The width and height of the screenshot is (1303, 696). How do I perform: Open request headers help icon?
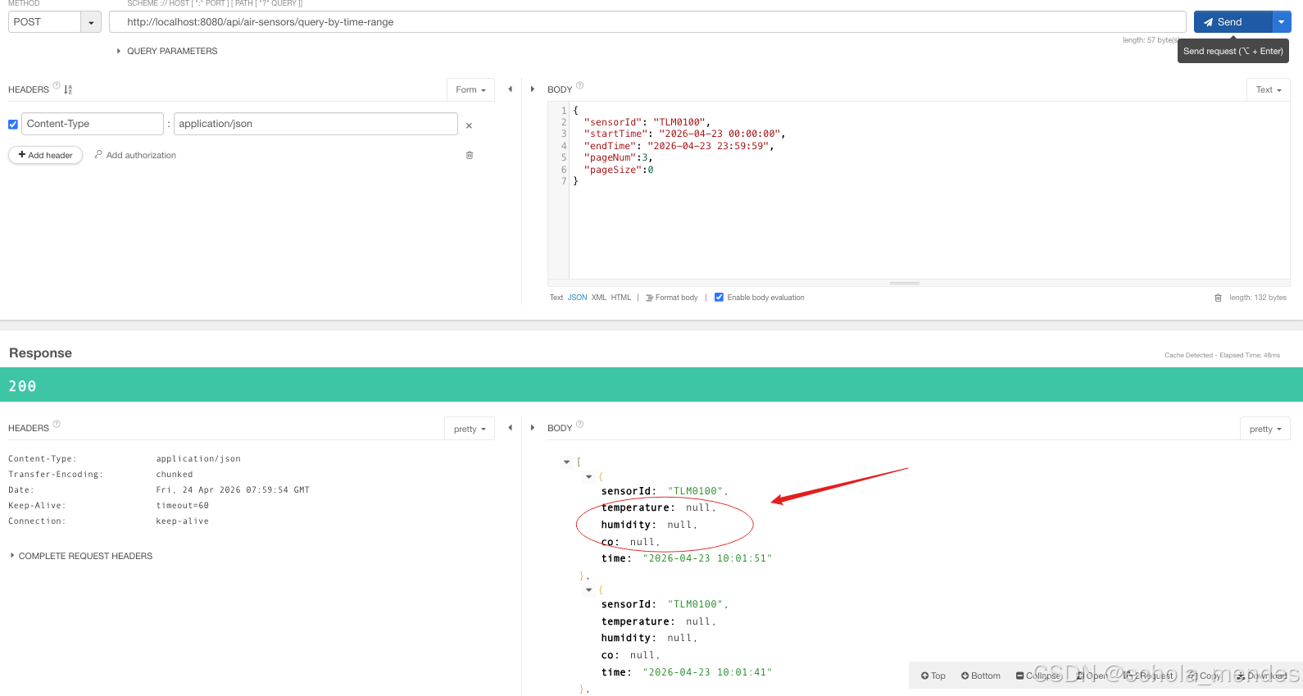pyautogui.click(x=57, y=85)
